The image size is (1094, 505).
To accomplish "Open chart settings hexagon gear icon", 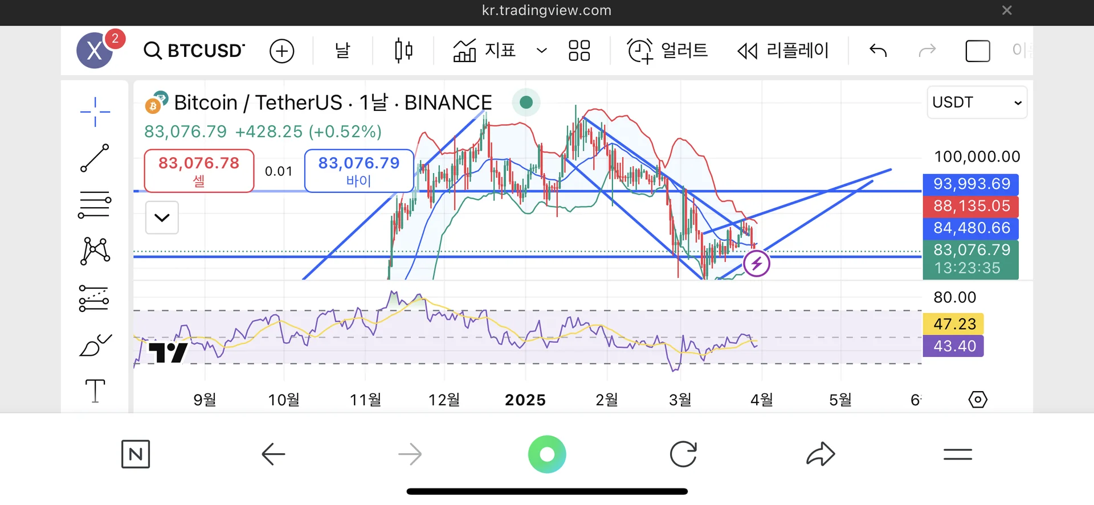I will [x=978, y=400].
